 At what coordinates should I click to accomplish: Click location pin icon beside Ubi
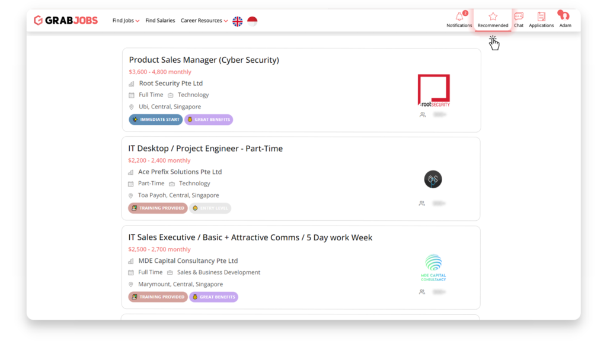tap(132, 107)
